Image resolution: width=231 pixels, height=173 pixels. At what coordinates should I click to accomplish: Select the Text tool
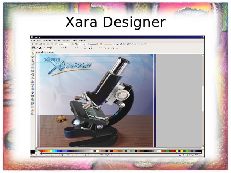tap(33, 78)
